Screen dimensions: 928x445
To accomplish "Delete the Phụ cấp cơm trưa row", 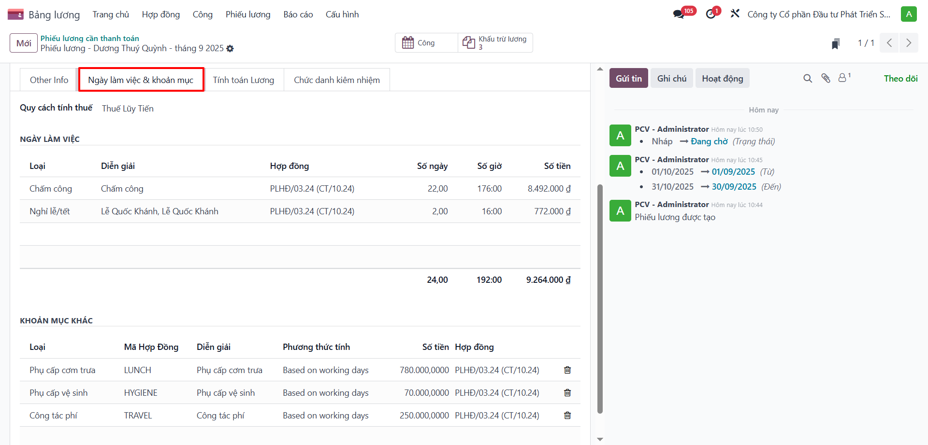I will tap(567, 370).
